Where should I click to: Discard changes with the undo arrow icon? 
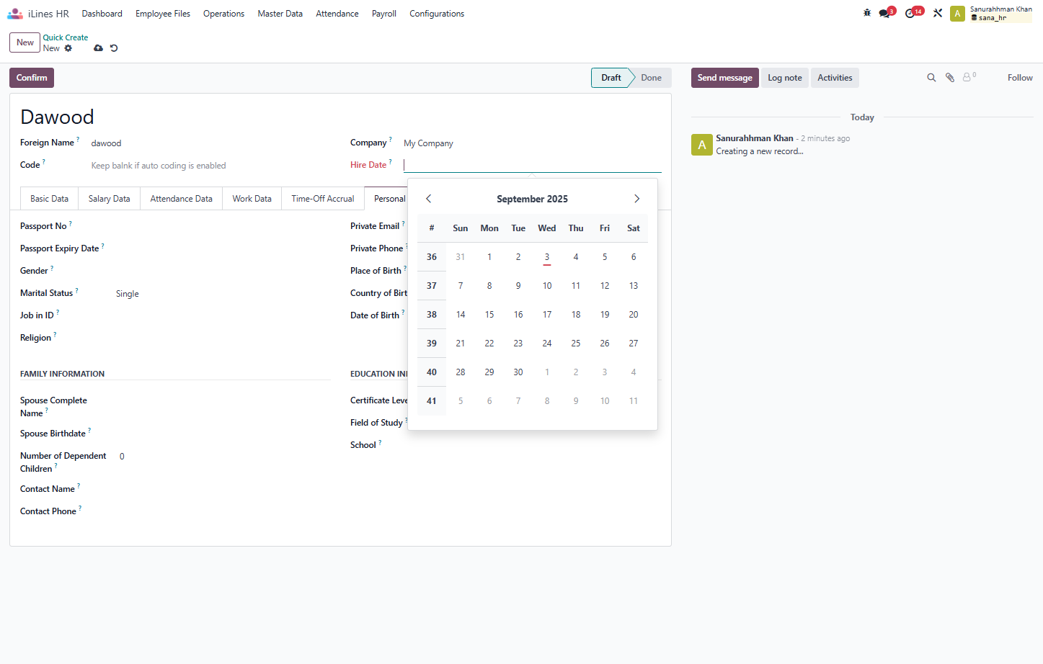[x=114, y=48]
